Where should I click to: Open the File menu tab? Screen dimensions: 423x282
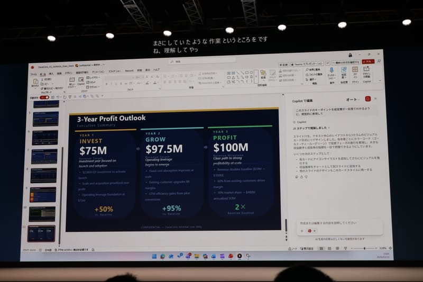coord(33,74)
